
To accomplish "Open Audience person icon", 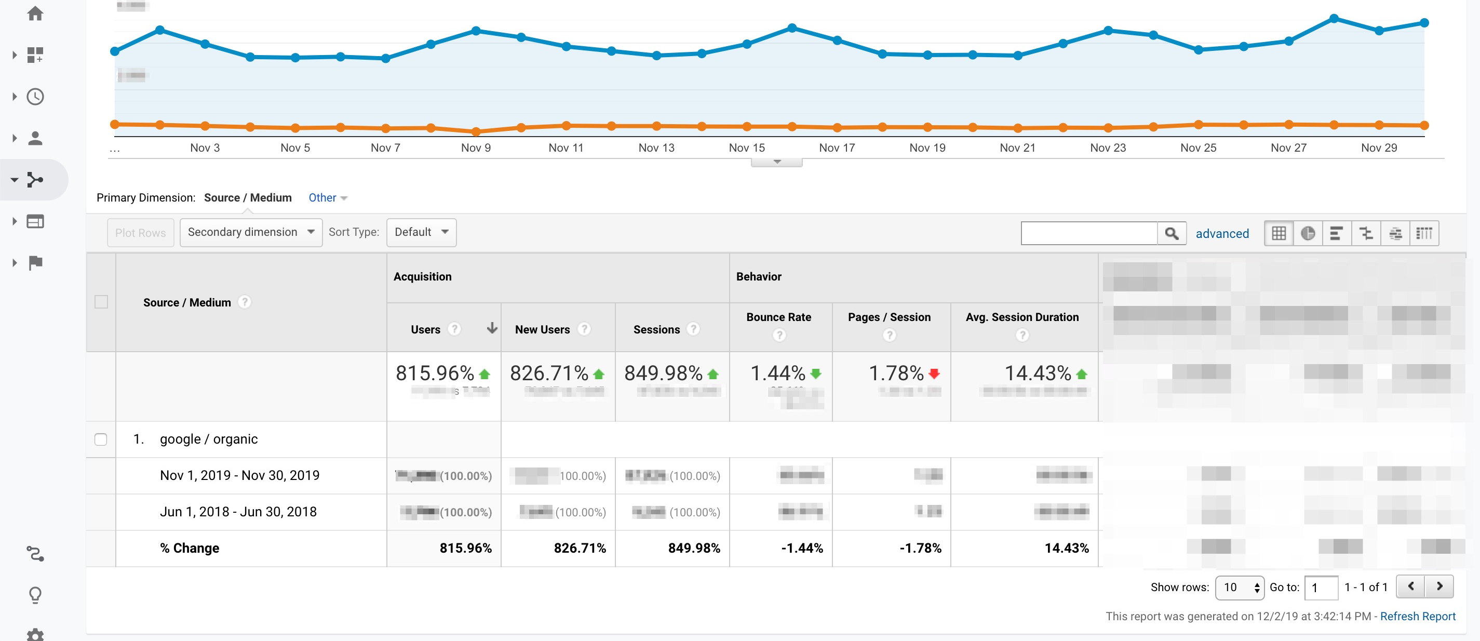I will (36, 138).
